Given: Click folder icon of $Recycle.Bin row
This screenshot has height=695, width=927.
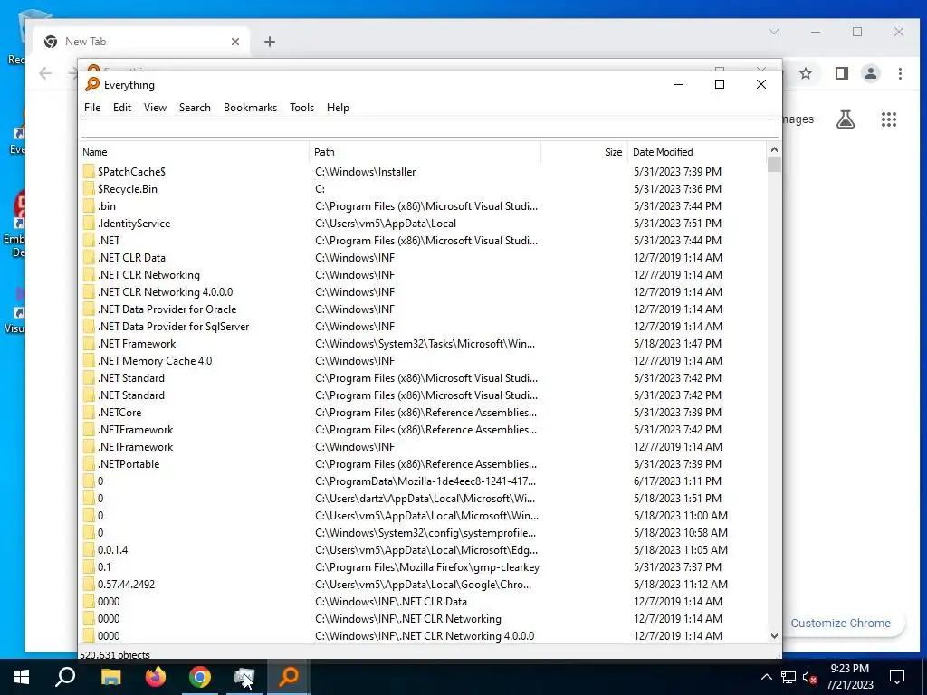Looking at the screenshot, I should pyautogui.click(x=89, y=188).
